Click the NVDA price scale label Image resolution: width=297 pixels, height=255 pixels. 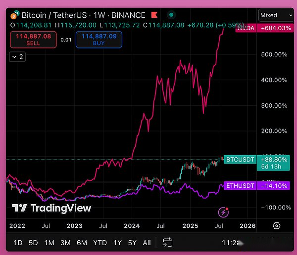coord(246,28)
